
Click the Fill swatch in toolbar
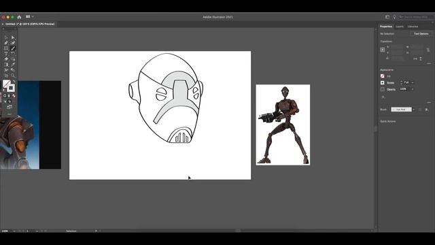click(x=6, y=83)
